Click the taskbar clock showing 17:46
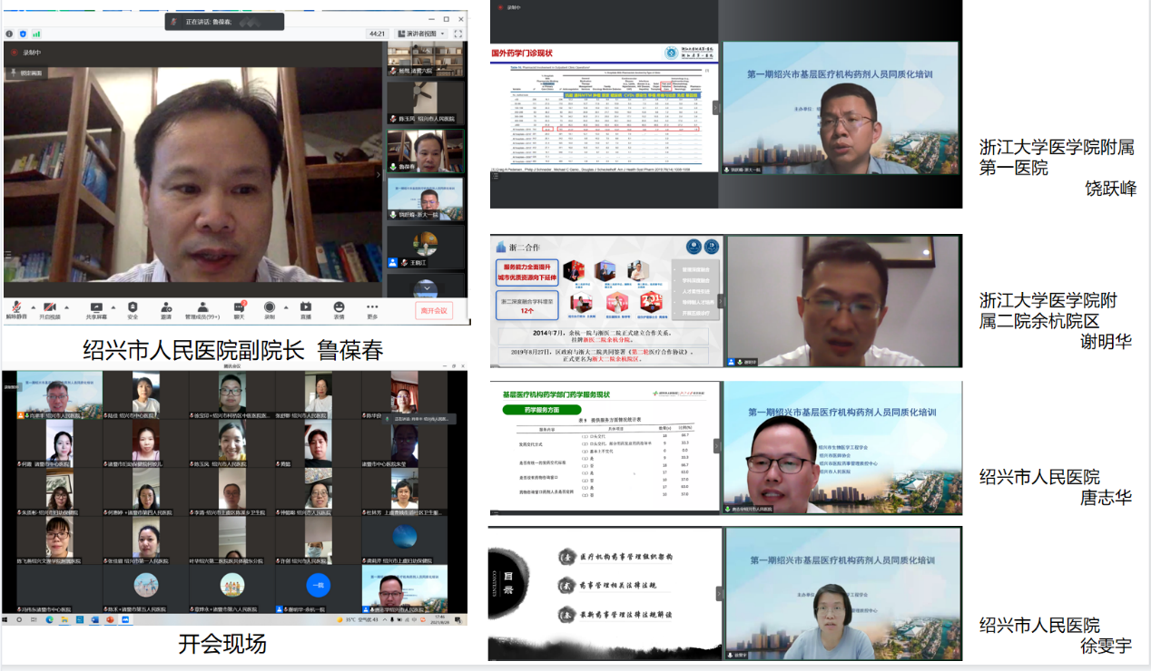1151x671 pixels. click(439, 619)
